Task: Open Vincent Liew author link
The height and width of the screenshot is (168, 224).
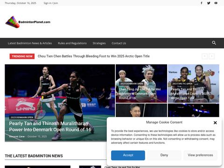Action: [17, 137]
